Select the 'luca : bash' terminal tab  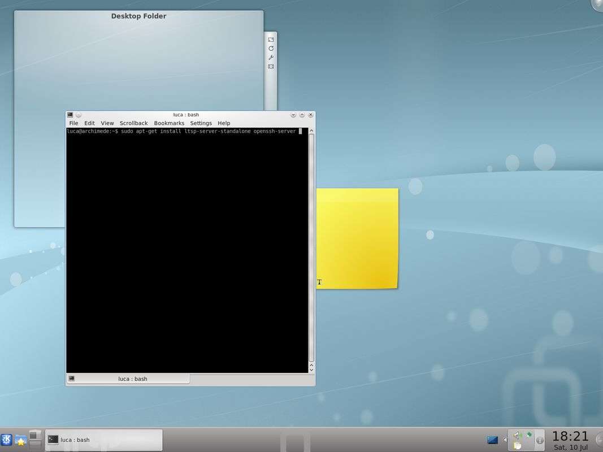point(132,379)
